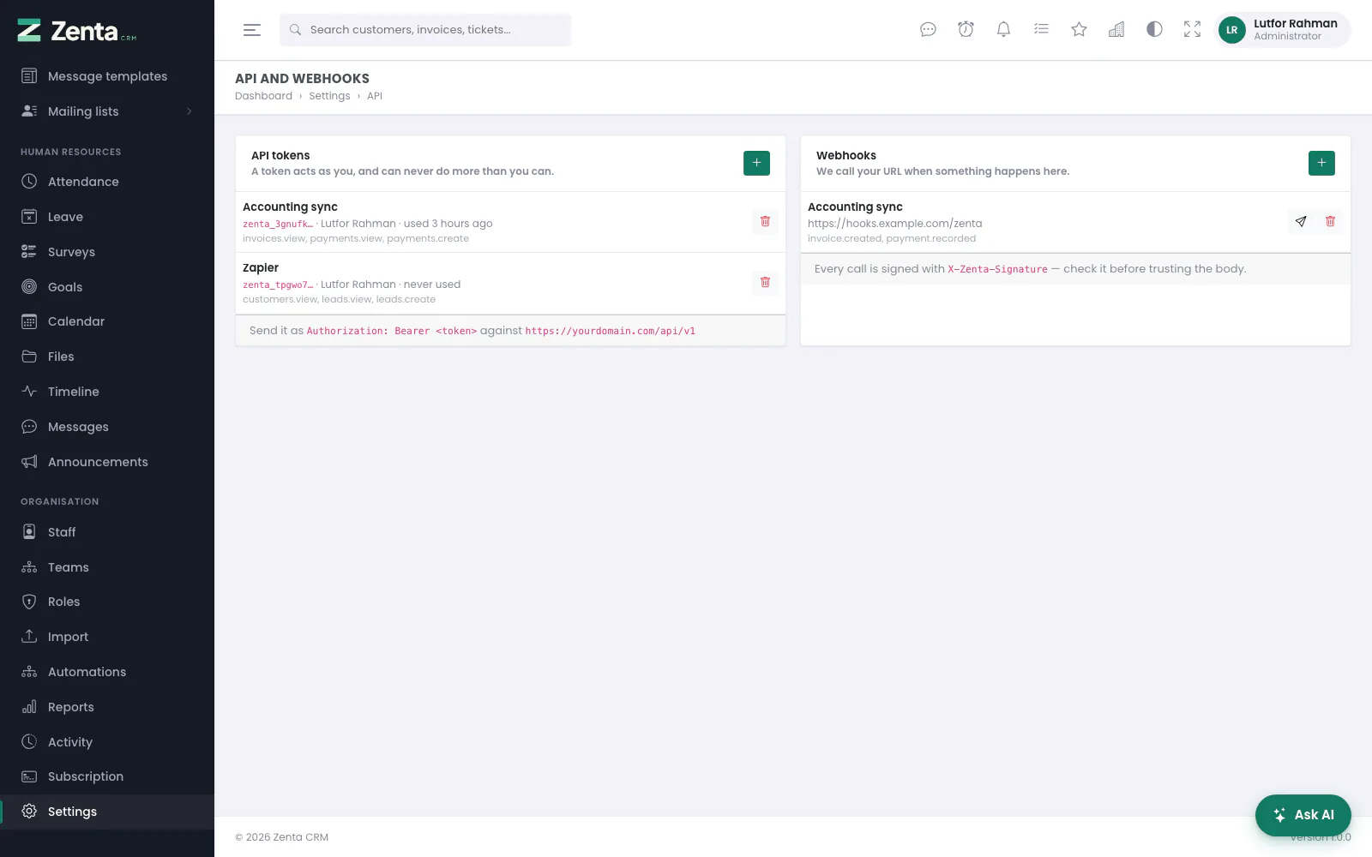Open Staff under Organisation
Screen dimensions: 1372x857
[107, 532]
